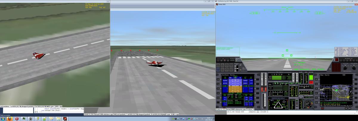Zoom in the map with ZM+ button
This screenshot has width=358, height=121.
click(316, 93)
